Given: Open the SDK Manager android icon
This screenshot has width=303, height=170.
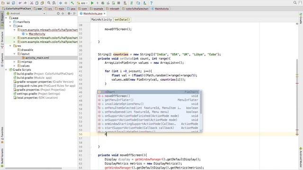Looking at the screenshot, I should coord(145,3).
